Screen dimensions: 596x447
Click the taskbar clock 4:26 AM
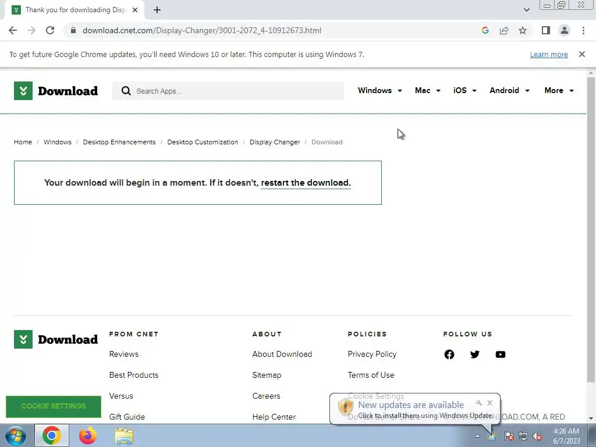(x=566, y=436)
